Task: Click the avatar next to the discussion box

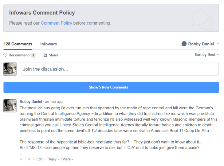Action: [x=10, y=69]
